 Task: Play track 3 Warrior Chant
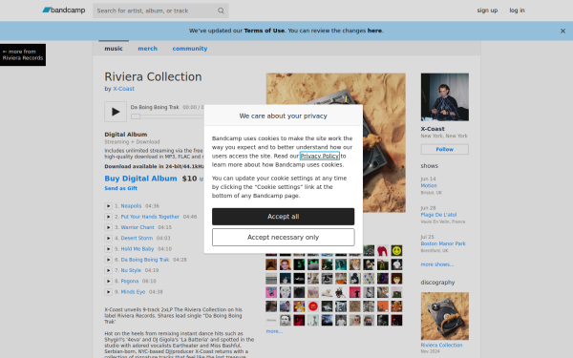pos(108,227)
